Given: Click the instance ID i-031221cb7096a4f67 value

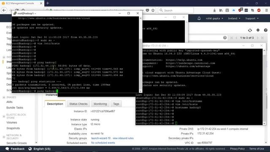Looking at the screenshot, I should [x=103, y=111].
